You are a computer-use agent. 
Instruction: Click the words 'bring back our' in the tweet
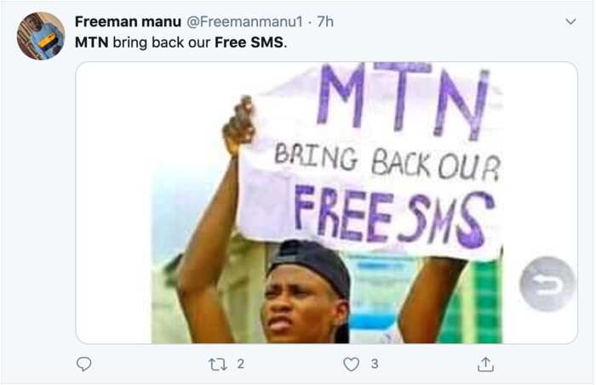click(x=162, y=42)
